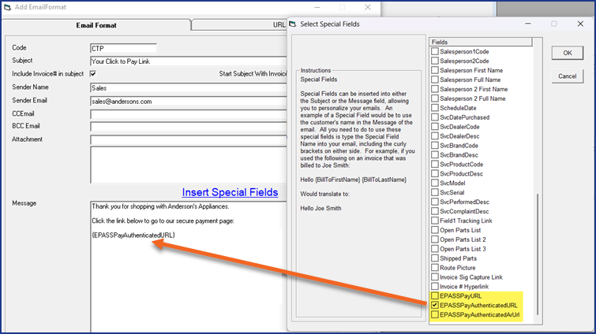596x334 pixels.
Task: Close the Select Special Fields dialog
Action: pyautogui.click(x=580, y=24)
